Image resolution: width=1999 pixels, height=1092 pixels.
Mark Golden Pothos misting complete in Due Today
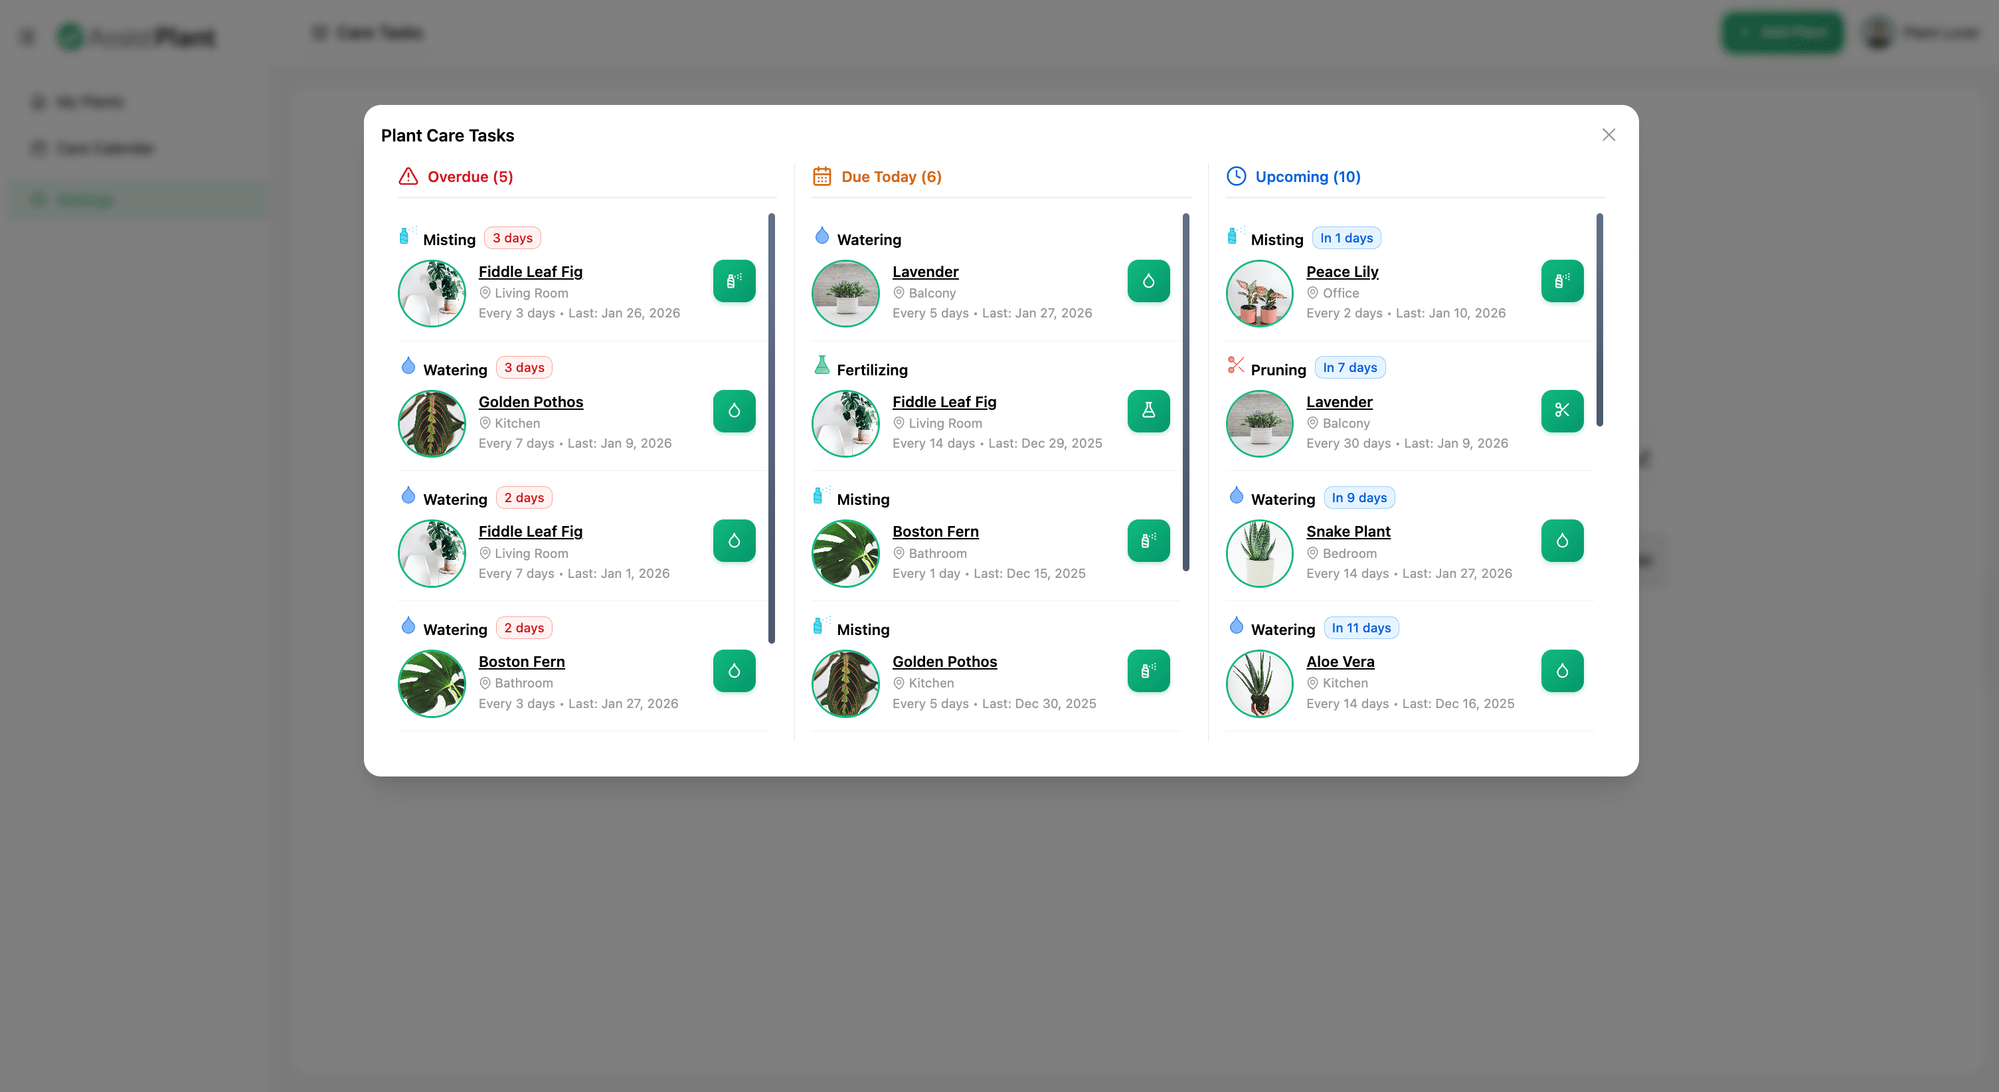(1148, 671)
